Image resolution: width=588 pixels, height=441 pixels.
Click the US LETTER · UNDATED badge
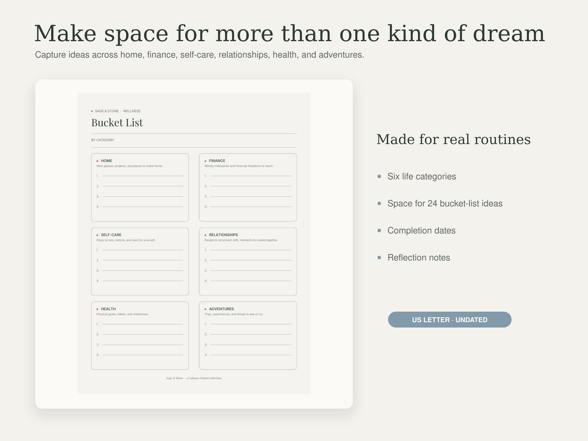[450, 320]
